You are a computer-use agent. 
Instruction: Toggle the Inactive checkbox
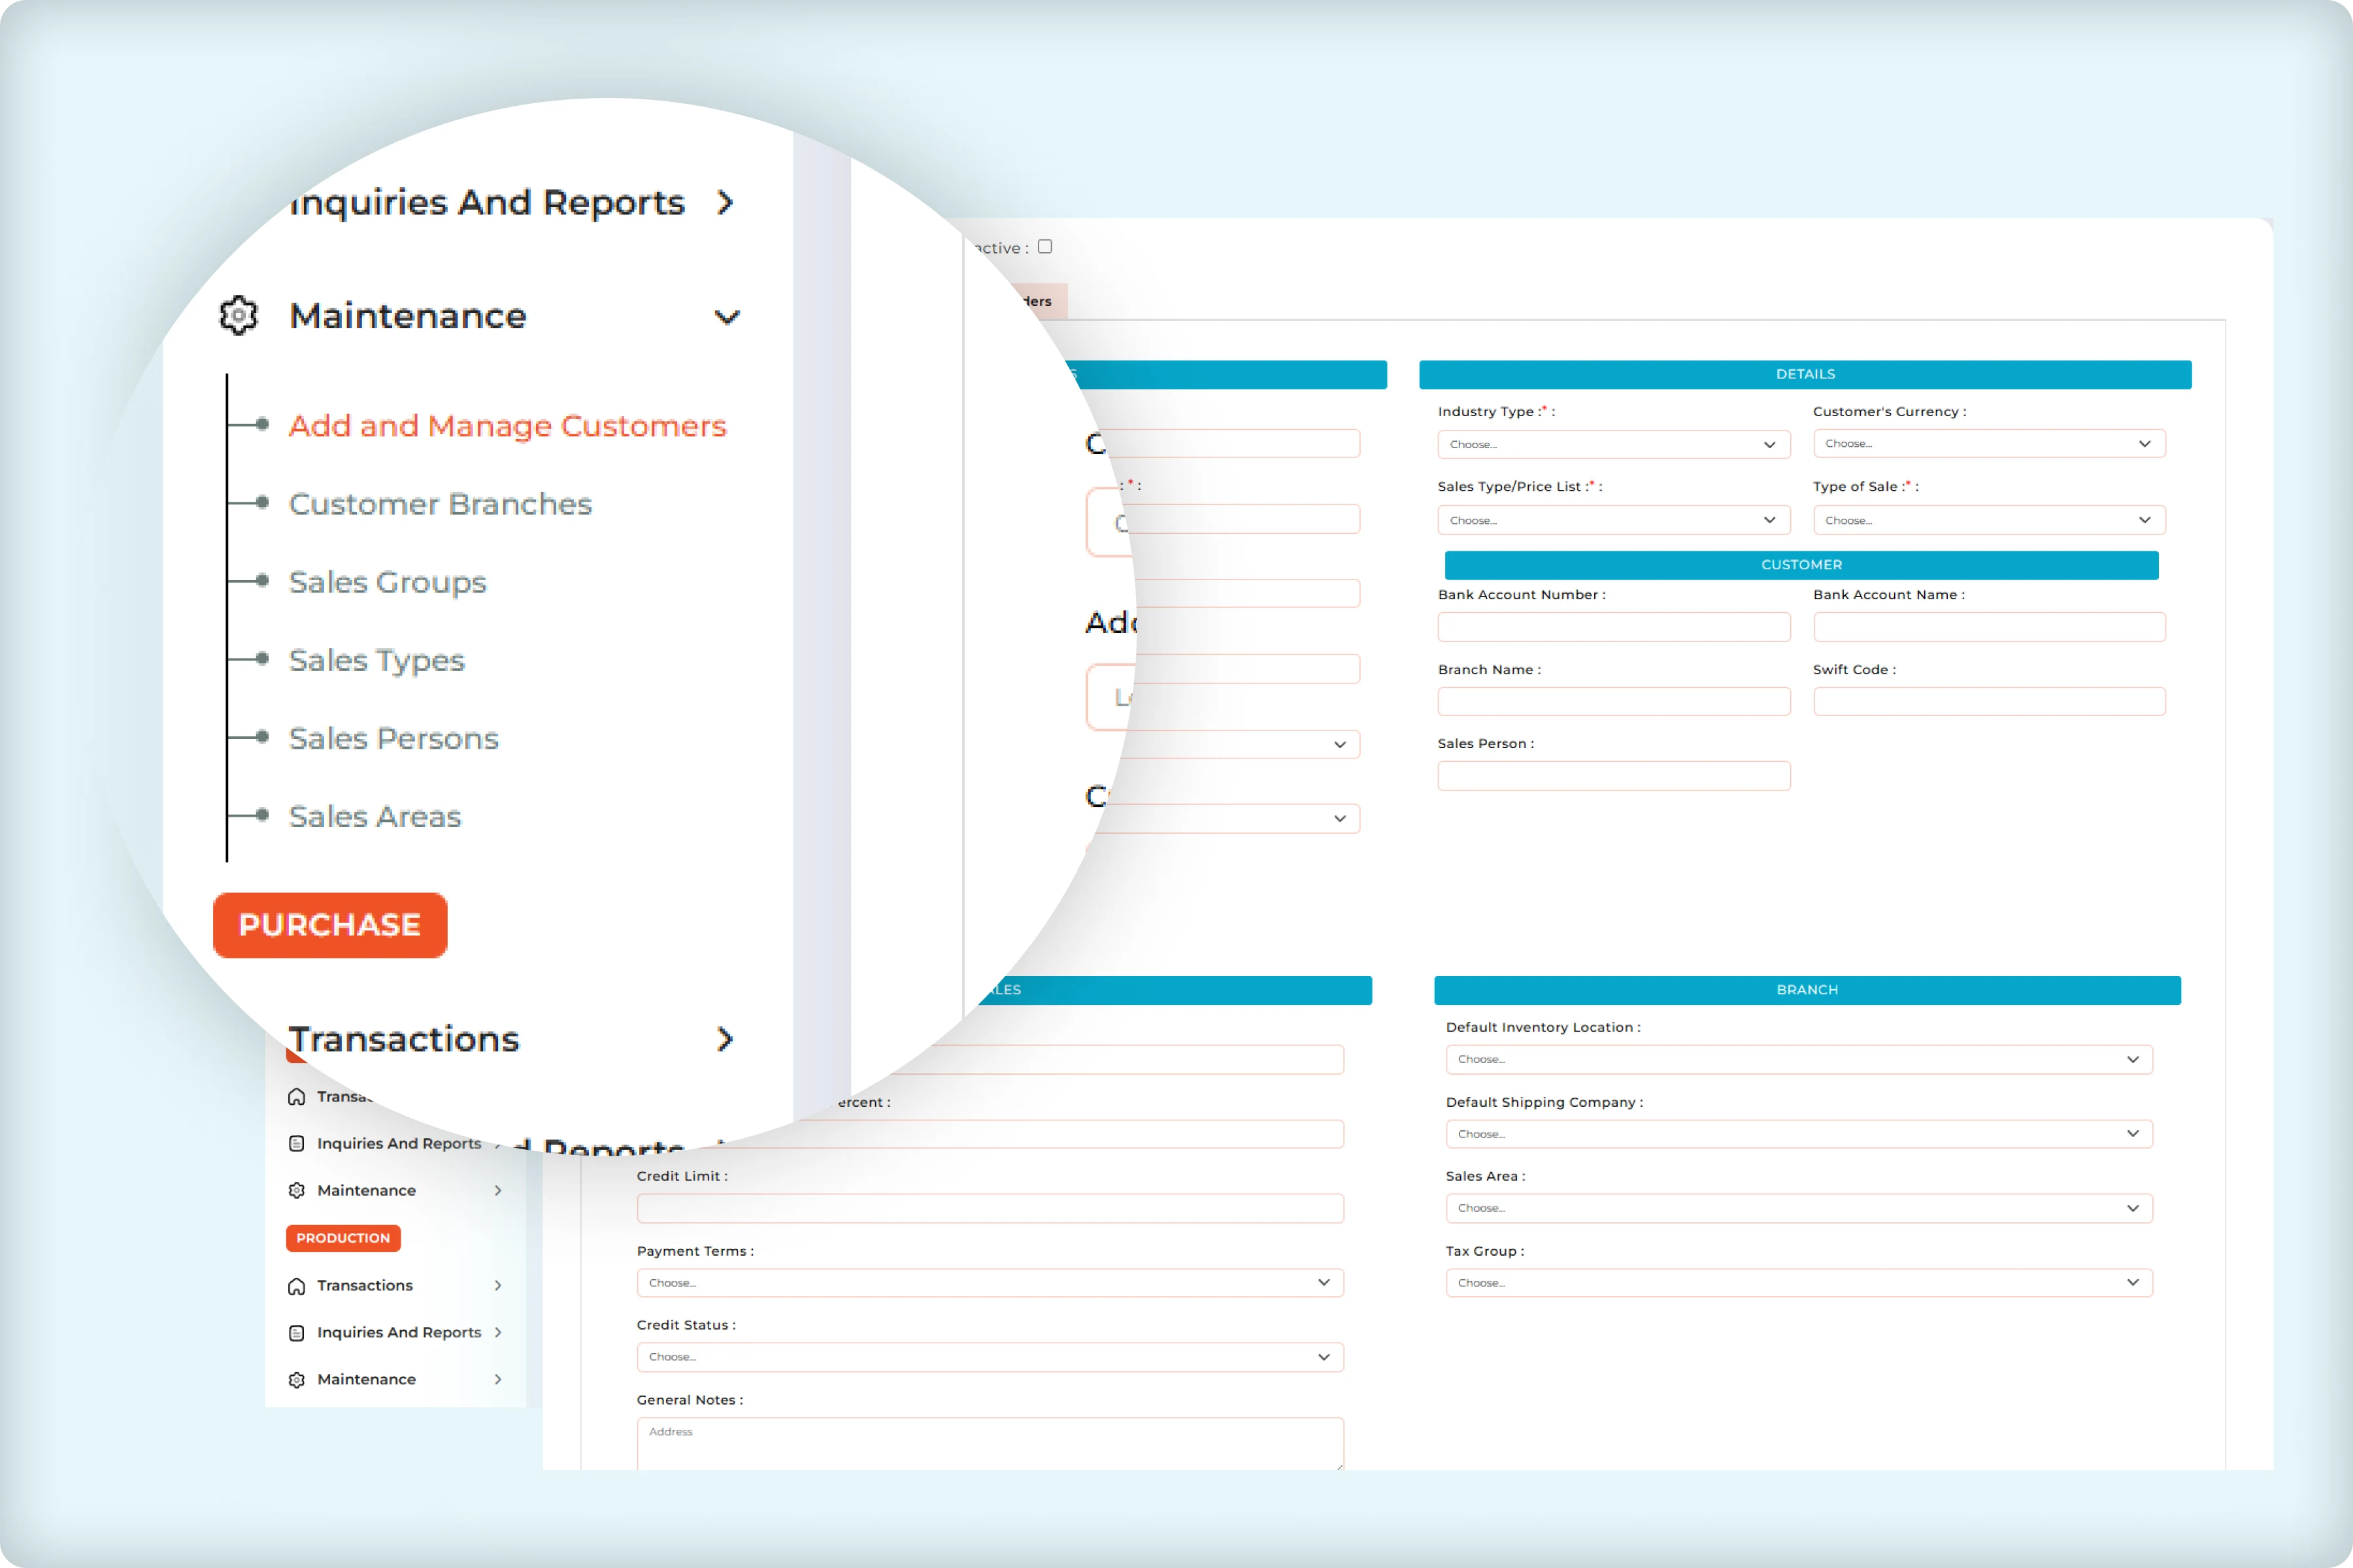point(1044,247)
